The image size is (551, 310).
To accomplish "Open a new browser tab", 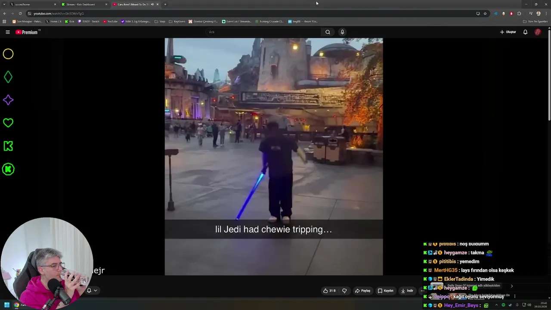I will click(x=165, y=4).
